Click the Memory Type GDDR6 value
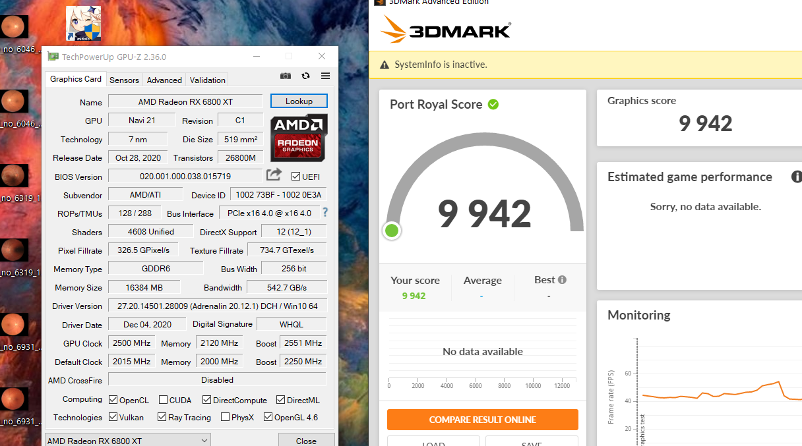 pos(156,268)
